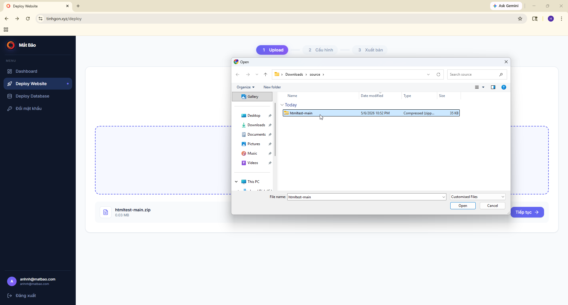Image resolution: width=568 pixels, height=305 pixels.
Task: Open the Chrome apps grid icon
Action: [x=6, y=30]
